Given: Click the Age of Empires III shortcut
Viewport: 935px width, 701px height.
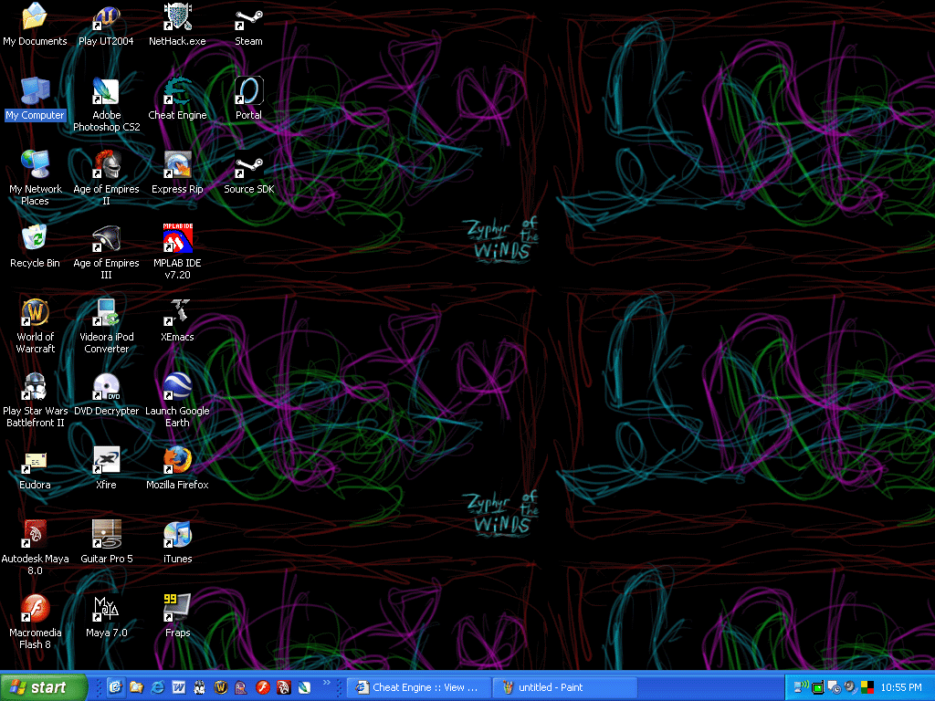Looking at the screenshot, I should pyautogui.click(x=106, y=252).
